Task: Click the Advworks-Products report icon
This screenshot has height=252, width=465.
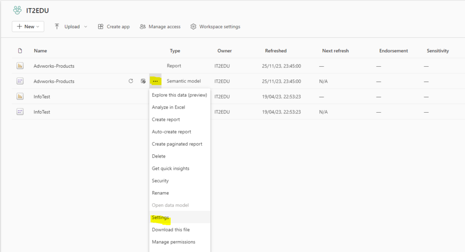Action: (20, 66)
